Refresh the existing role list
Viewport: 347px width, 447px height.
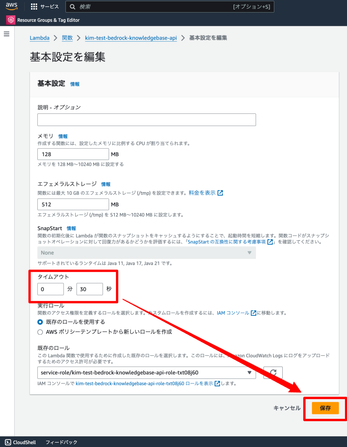(272, 372)
